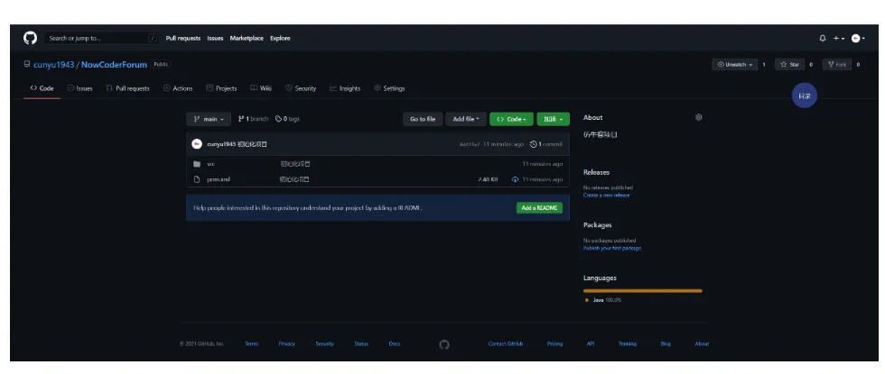885x374 pixels.
Task: Click the NowCoderForum repository name
Action: (x=114, y=65)
